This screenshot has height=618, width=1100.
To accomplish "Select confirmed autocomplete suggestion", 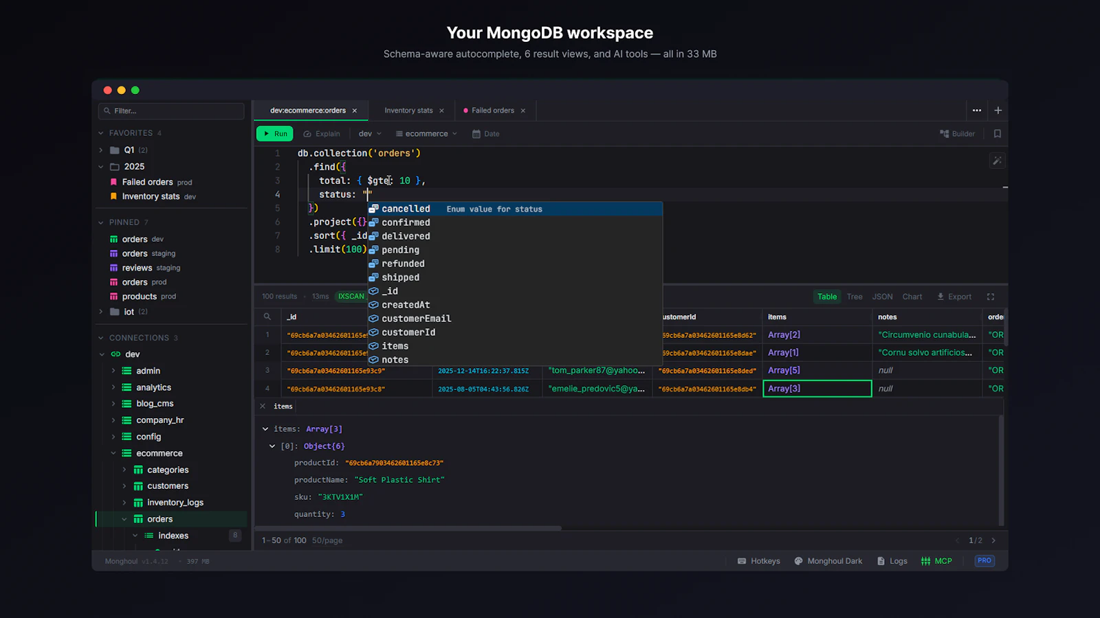I will [x=515, y=222].
